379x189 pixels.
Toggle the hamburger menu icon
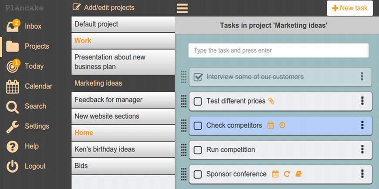(183, 8)
